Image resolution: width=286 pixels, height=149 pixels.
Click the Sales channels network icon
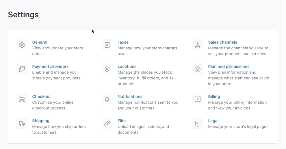coord(198,45)
